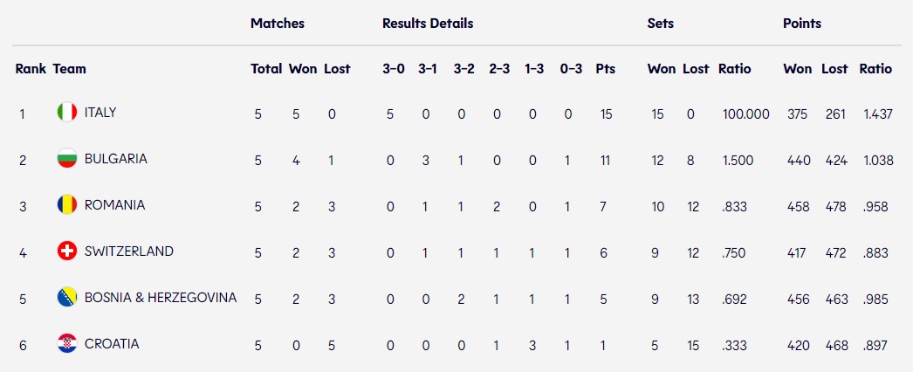Open BOSNIA & HERZEGOVINA team page
913x372 pixels.
click(160, 298)
